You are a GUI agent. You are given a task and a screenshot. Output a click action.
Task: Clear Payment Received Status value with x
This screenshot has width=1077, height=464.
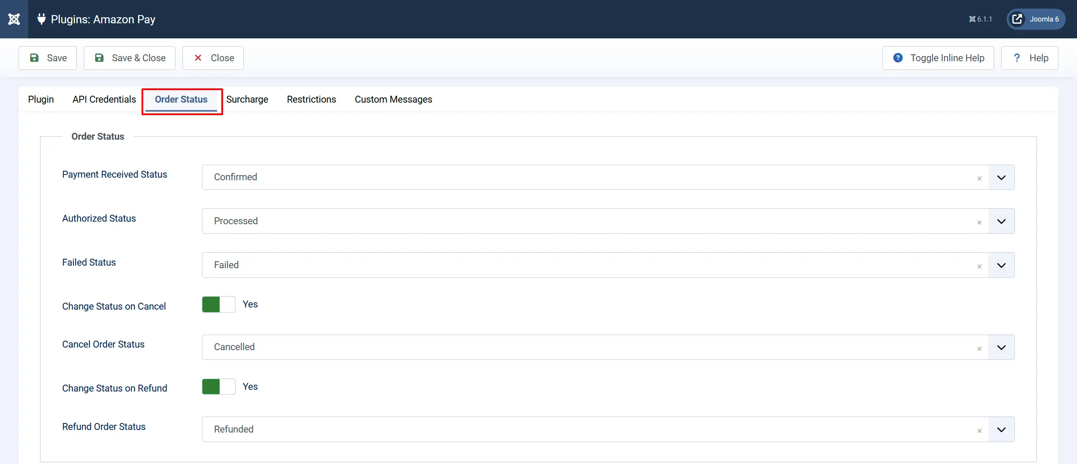point(979,178)
